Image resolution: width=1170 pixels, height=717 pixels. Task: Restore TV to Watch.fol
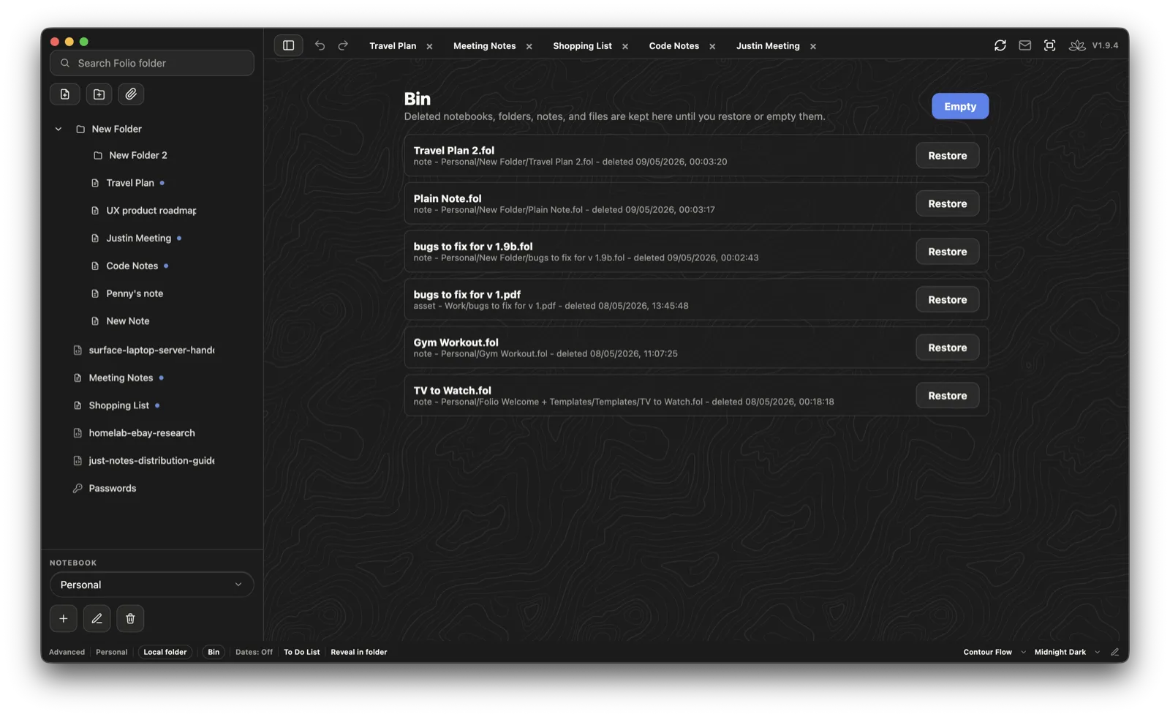pyautogui.click(x=947, y=395)
